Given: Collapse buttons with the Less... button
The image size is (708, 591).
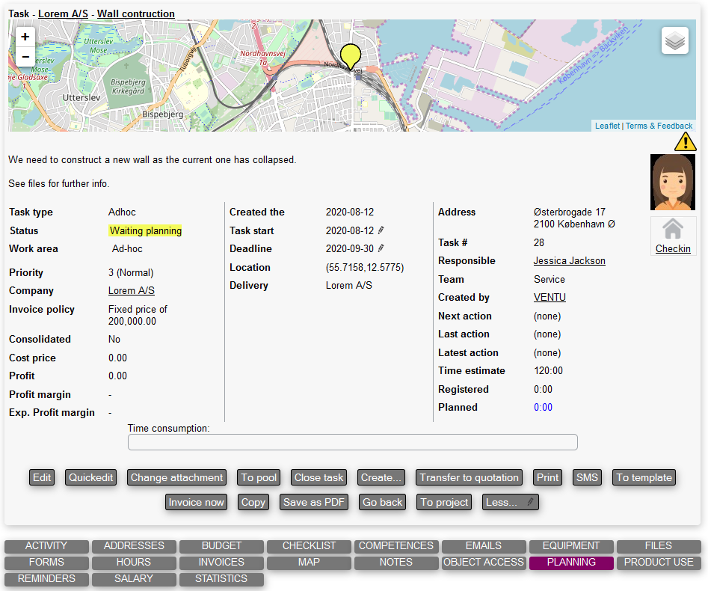Looking at the screenshot, I should coord(510,502).
